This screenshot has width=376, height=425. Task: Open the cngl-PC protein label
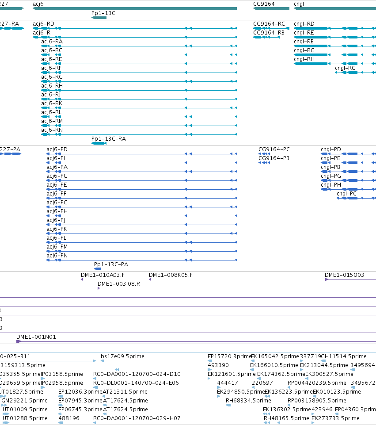tap(347, 194)
